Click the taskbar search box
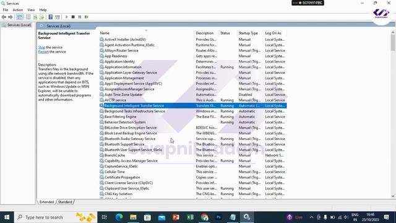This screenshot has height=223, width=396. pyautogui.click(x=56, y=217)
